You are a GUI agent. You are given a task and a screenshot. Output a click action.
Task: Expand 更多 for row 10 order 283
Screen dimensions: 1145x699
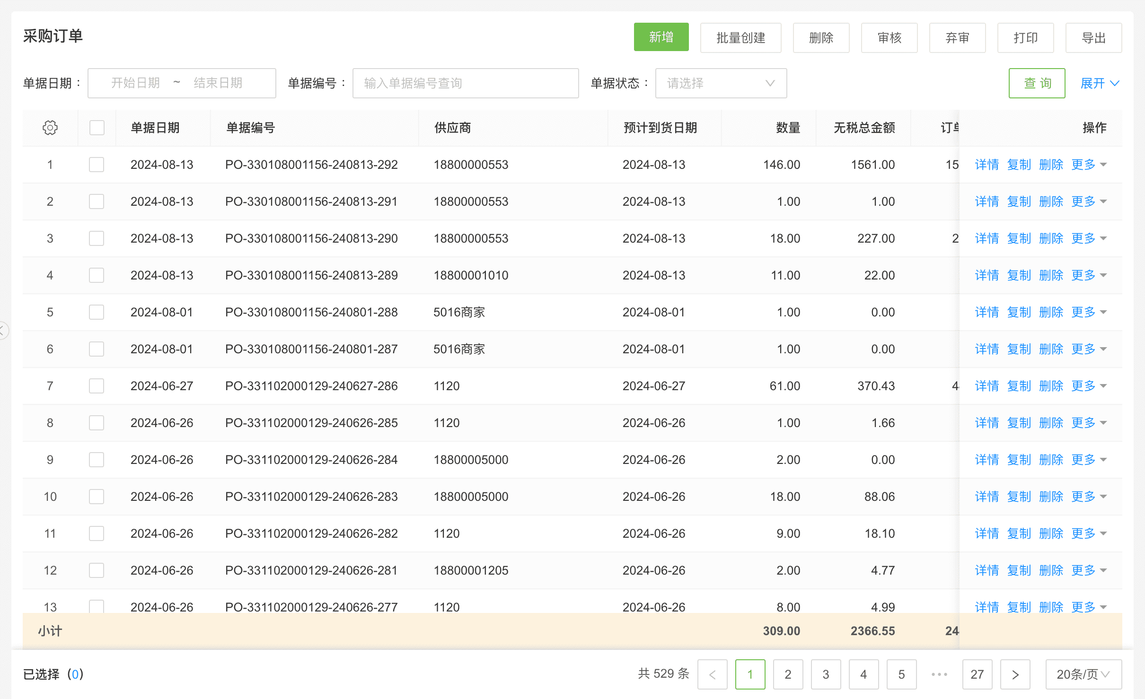point(1089,497)
